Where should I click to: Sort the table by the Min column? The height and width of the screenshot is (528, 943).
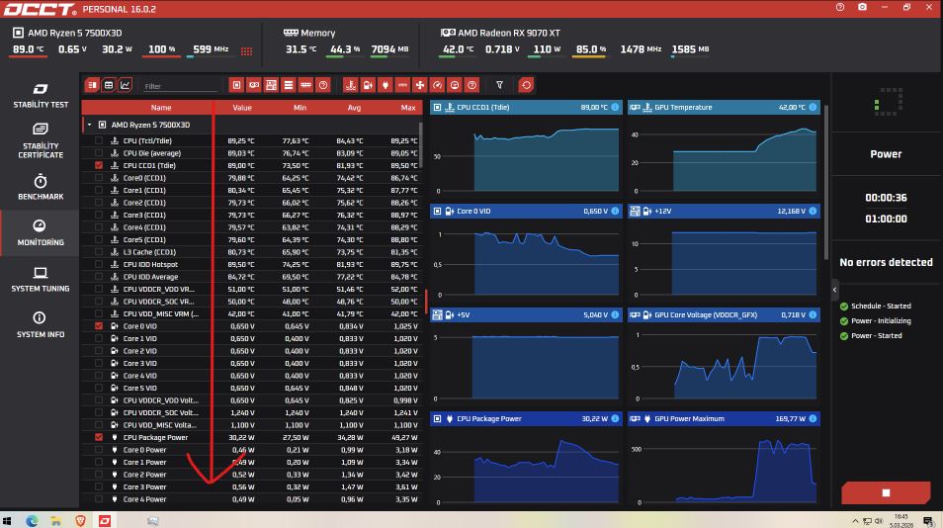(300, 108)
